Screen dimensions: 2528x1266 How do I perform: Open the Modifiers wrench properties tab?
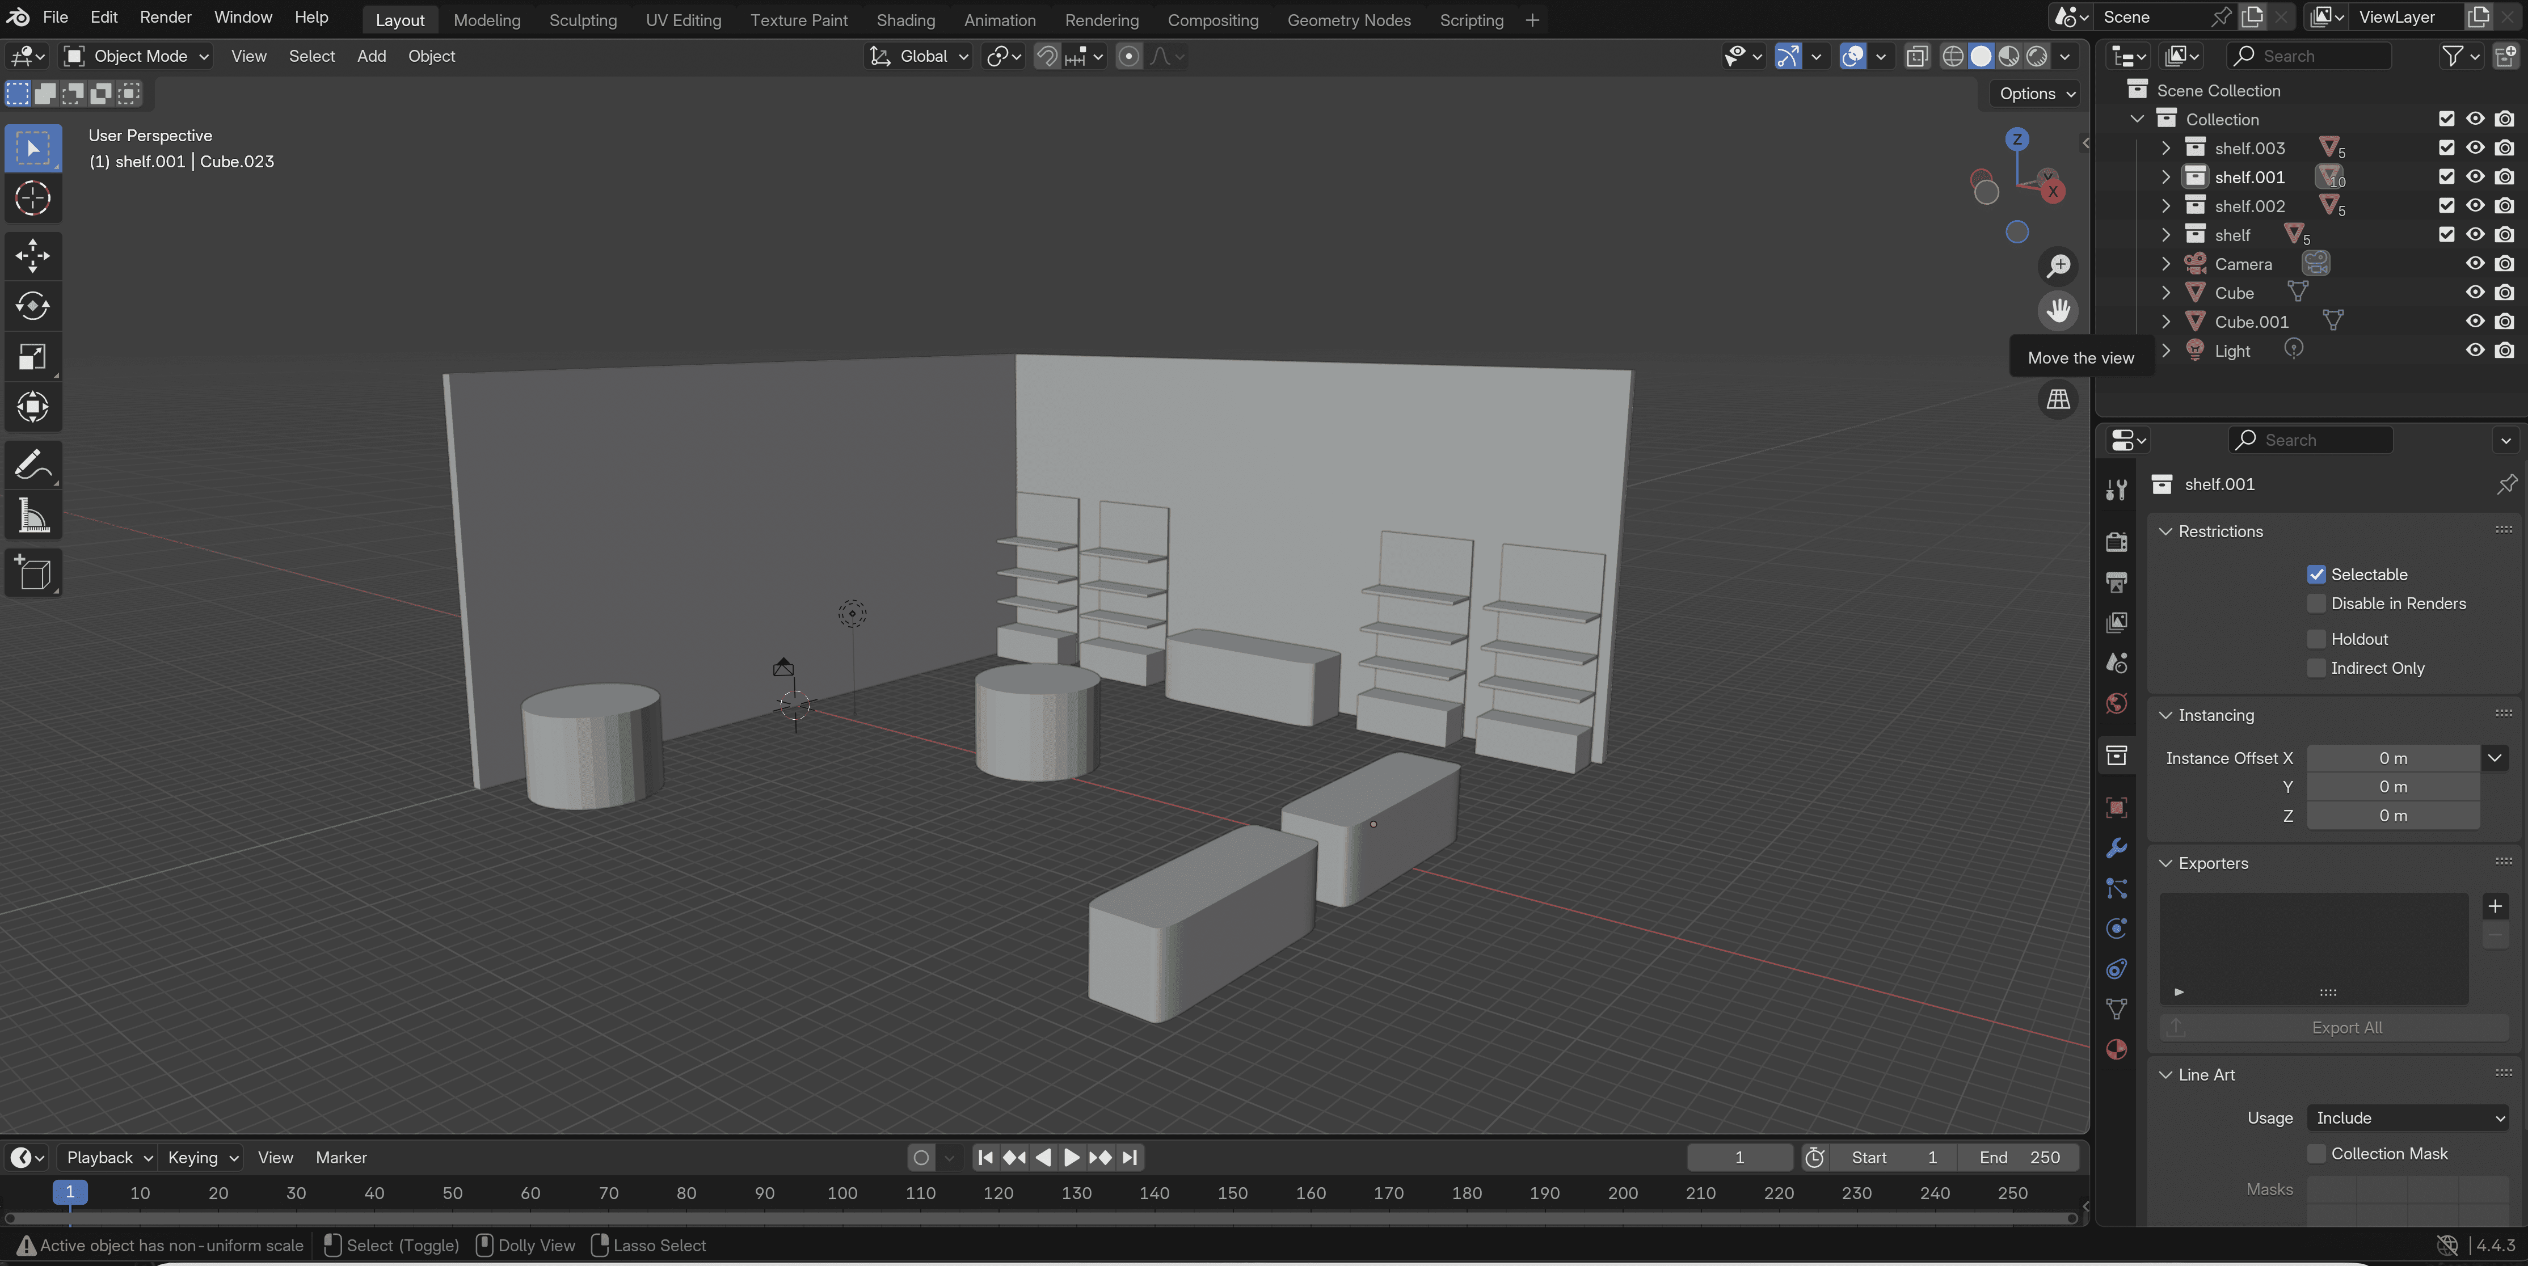click(2117, 848)
